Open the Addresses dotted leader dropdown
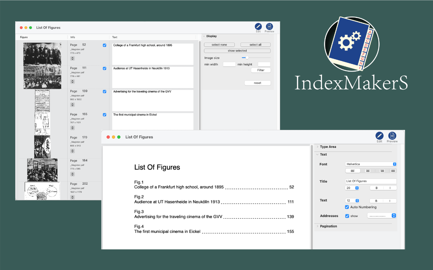 (x=382, y=216)
